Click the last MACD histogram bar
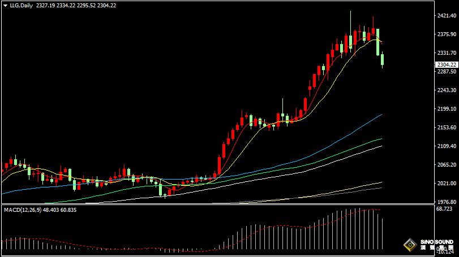The image size is (459, 257). (x=383, y=234)
